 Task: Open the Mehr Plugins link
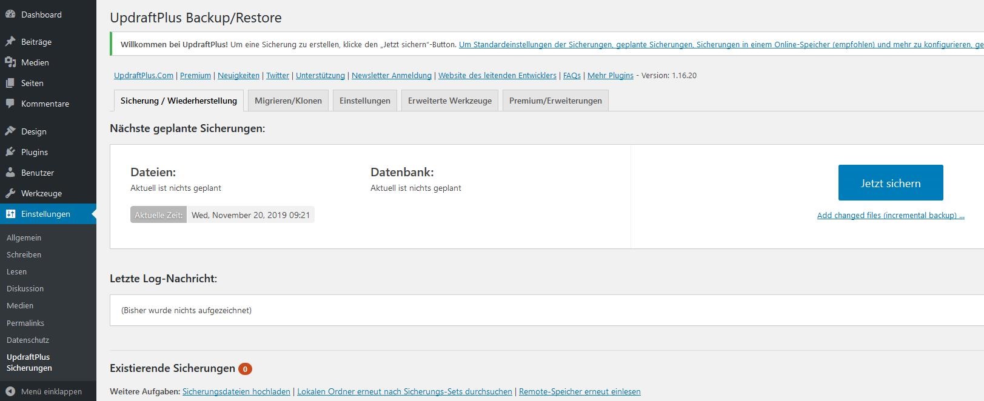point(611,75)
